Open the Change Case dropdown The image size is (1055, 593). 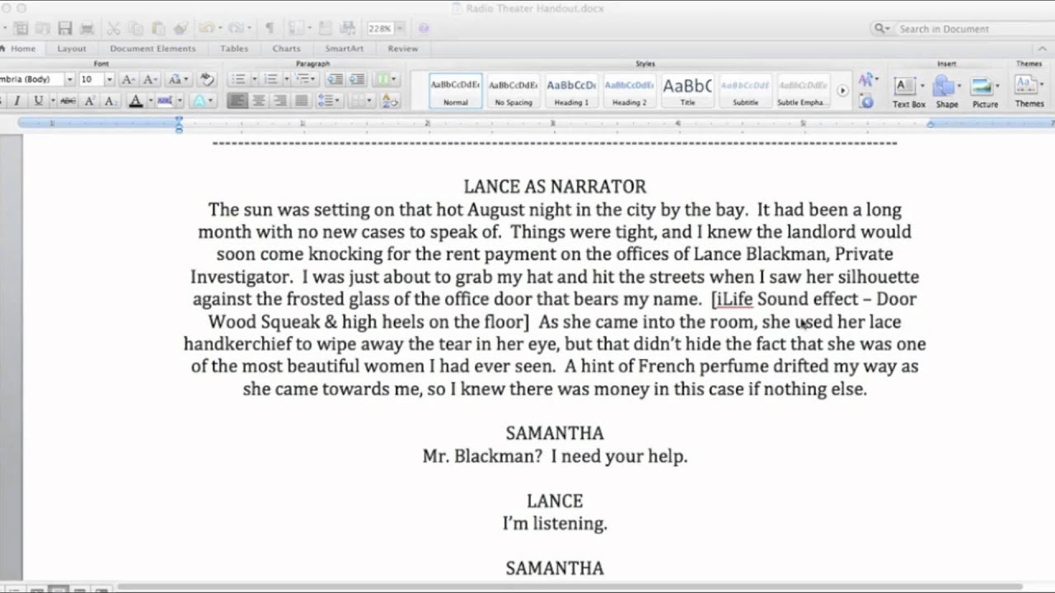point(178,79)
